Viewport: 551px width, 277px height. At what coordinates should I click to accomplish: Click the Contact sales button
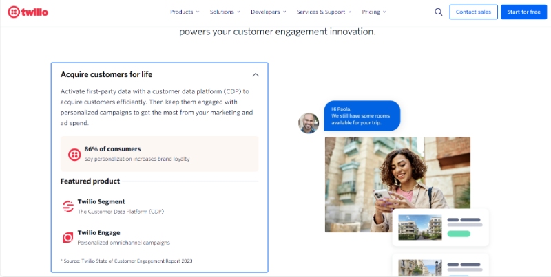(x=473, y=12)
